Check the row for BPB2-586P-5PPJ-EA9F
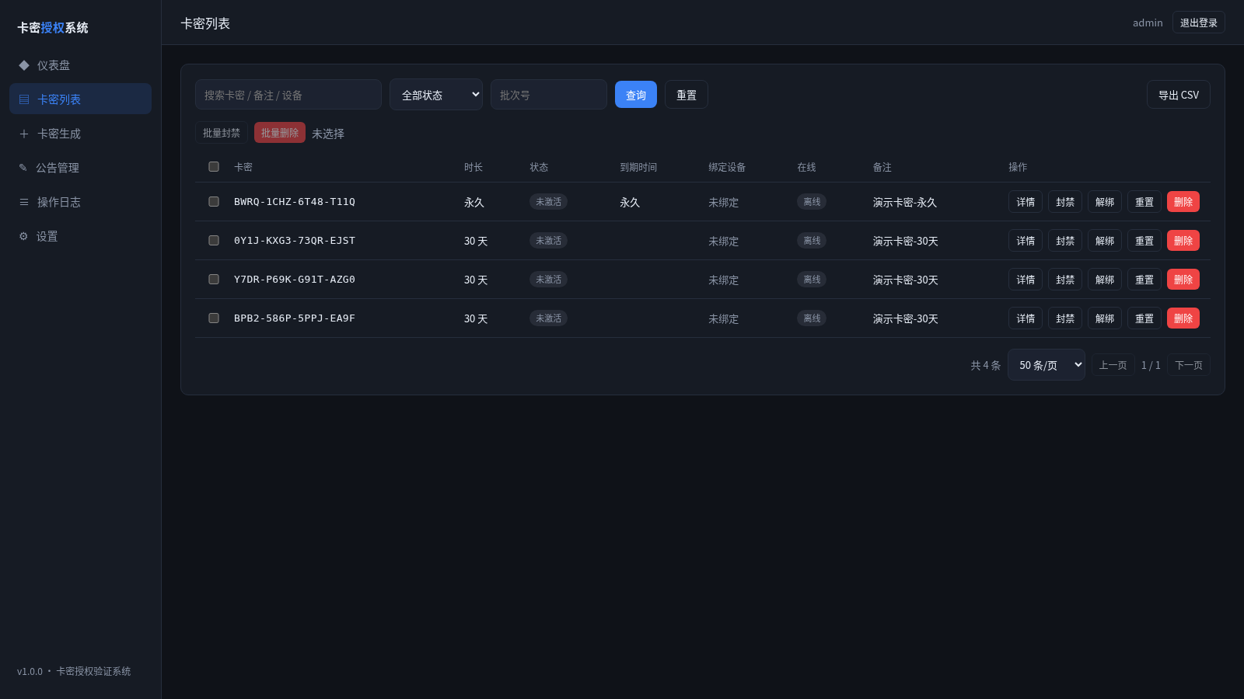This screenshot has height=699, width=1244. click(214, 318)
